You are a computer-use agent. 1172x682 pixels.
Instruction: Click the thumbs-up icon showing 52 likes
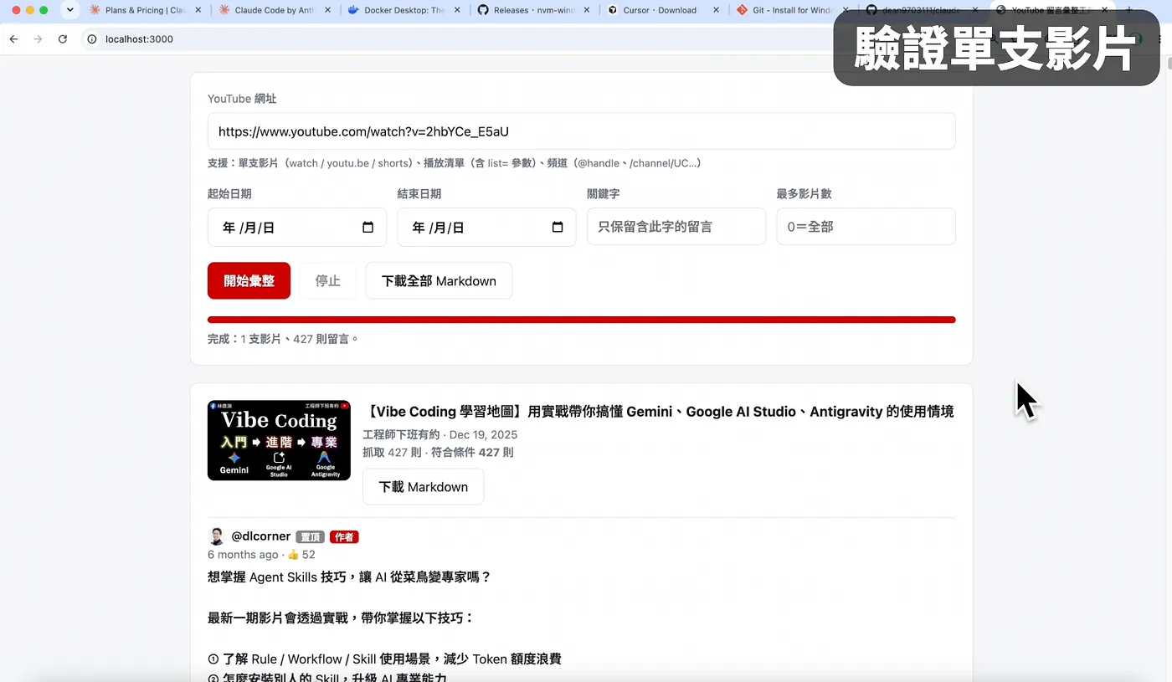[x=293, y=555]
